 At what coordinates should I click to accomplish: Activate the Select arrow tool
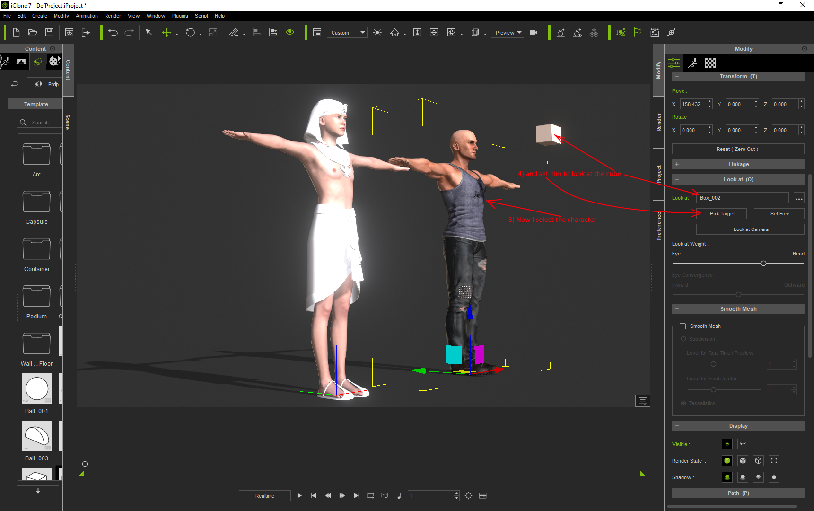click(x=149, y=33)
